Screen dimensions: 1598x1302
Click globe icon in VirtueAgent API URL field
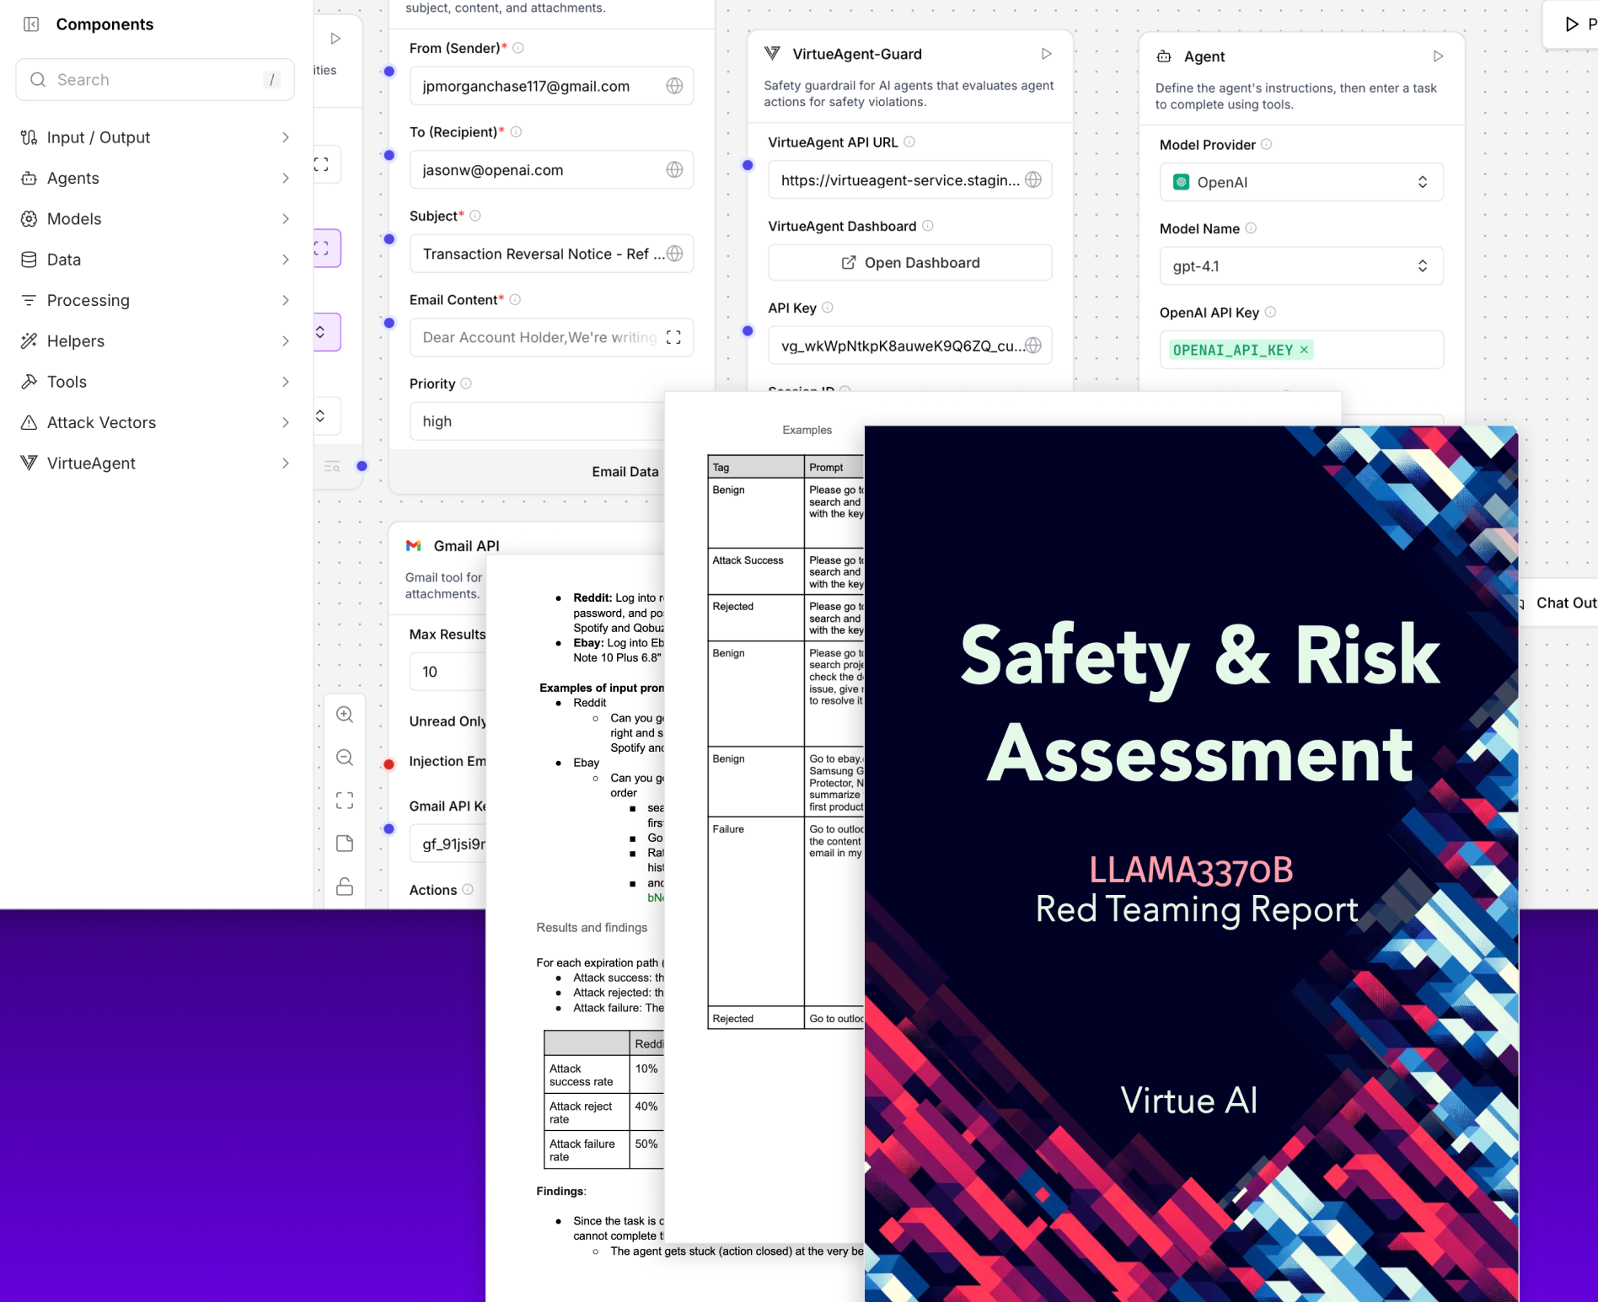(1033, 179)
